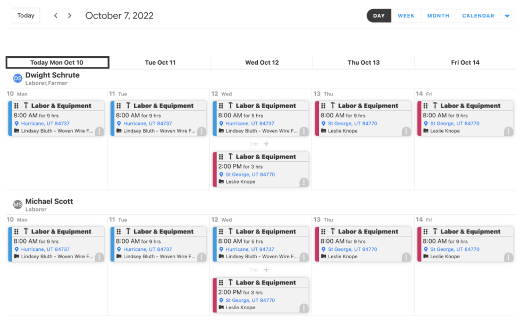Click the Today button
The height and width of the screenshot is (323, 521).
[x=26, y=15]
